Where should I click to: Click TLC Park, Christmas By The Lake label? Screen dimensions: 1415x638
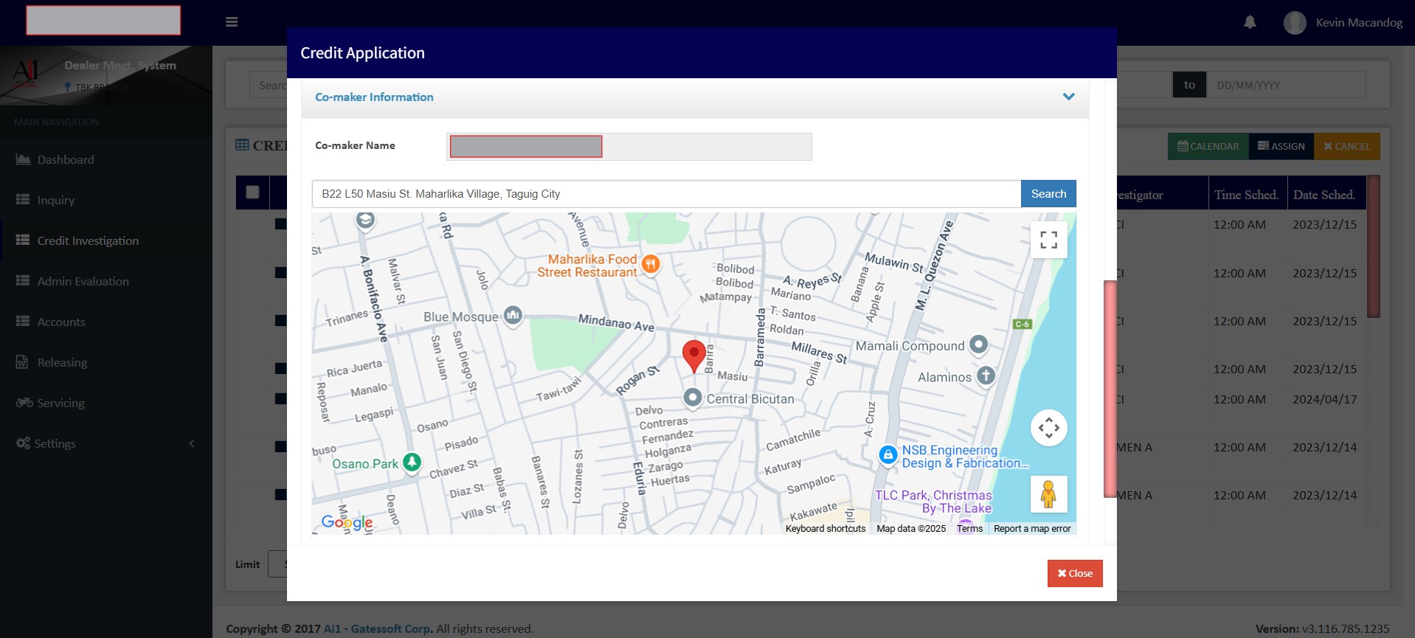click(933, 502)
